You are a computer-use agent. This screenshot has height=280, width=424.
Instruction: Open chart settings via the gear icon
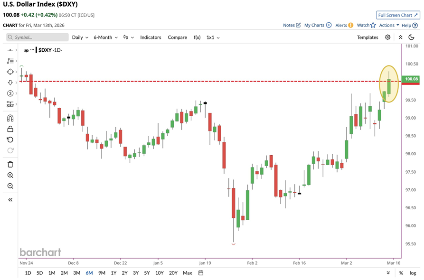[387, 37]
